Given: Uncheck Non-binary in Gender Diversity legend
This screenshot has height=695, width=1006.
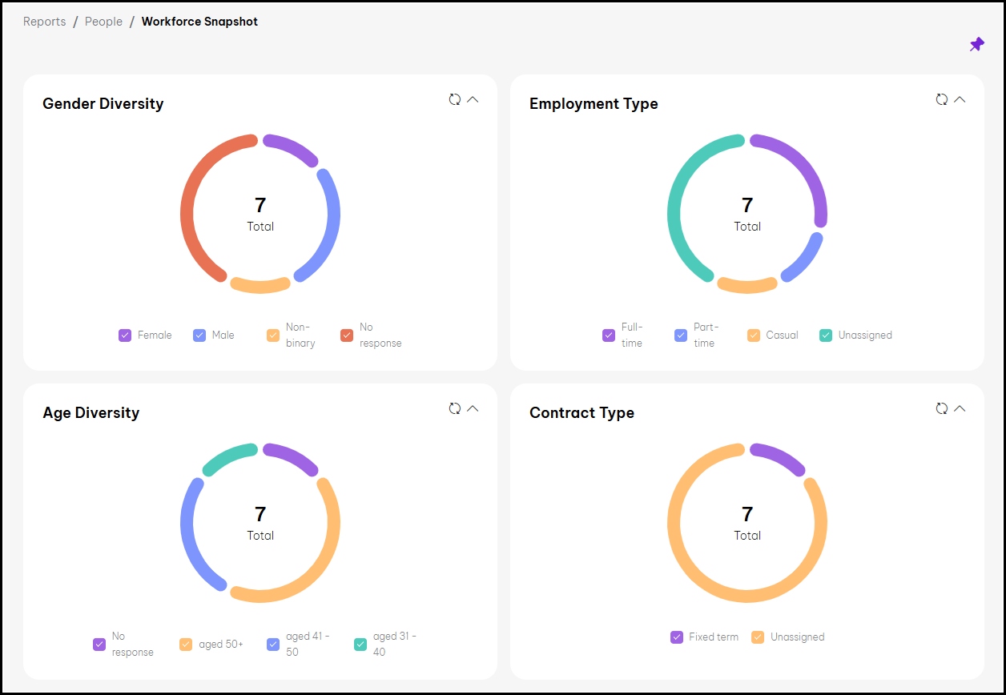Looking at the screenshot, I should (273, 335).
